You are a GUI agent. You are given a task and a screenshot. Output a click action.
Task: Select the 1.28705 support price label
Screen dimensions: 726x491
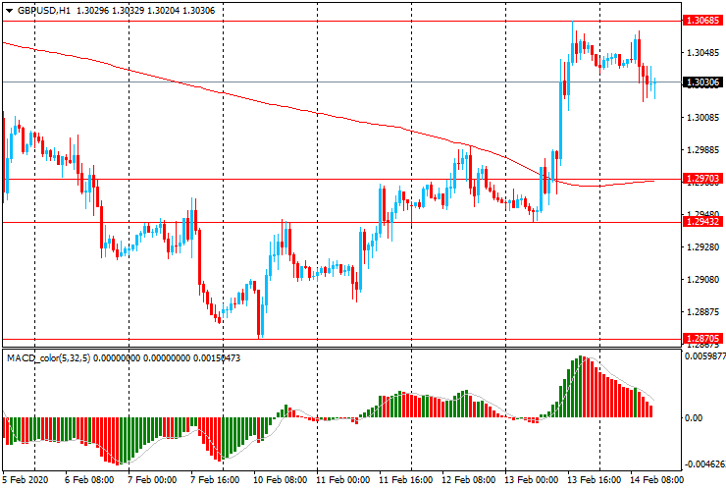pos(702,339)
